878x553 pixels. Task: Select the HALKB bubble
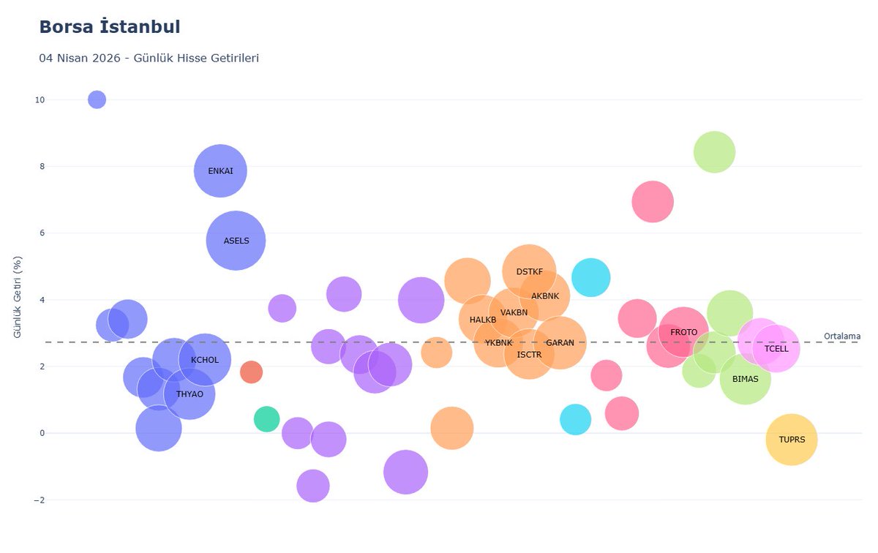pyautogui.click(x=483, y=320)
